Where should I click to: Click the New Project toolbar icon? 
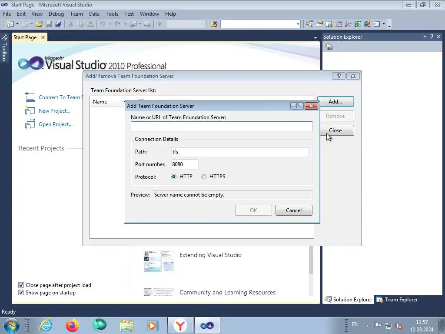[10, 24]
